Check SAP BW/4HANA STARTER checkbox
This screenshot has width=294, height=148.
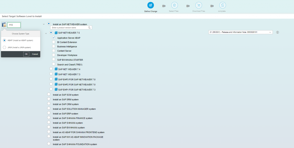click(x=54, y=59)
